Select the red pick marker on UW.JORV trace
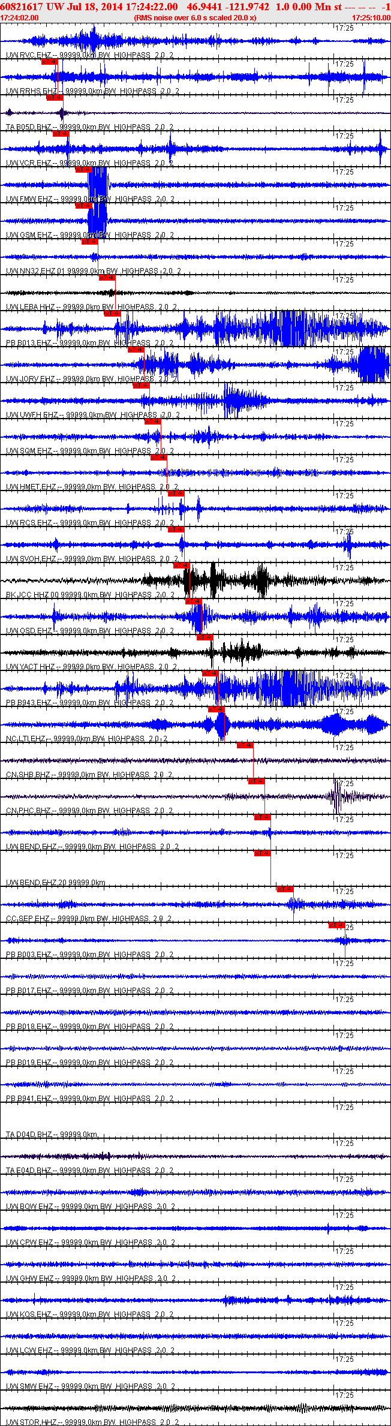The height and width of the screenshot is (1426, 391). click(x=136, y=349)
